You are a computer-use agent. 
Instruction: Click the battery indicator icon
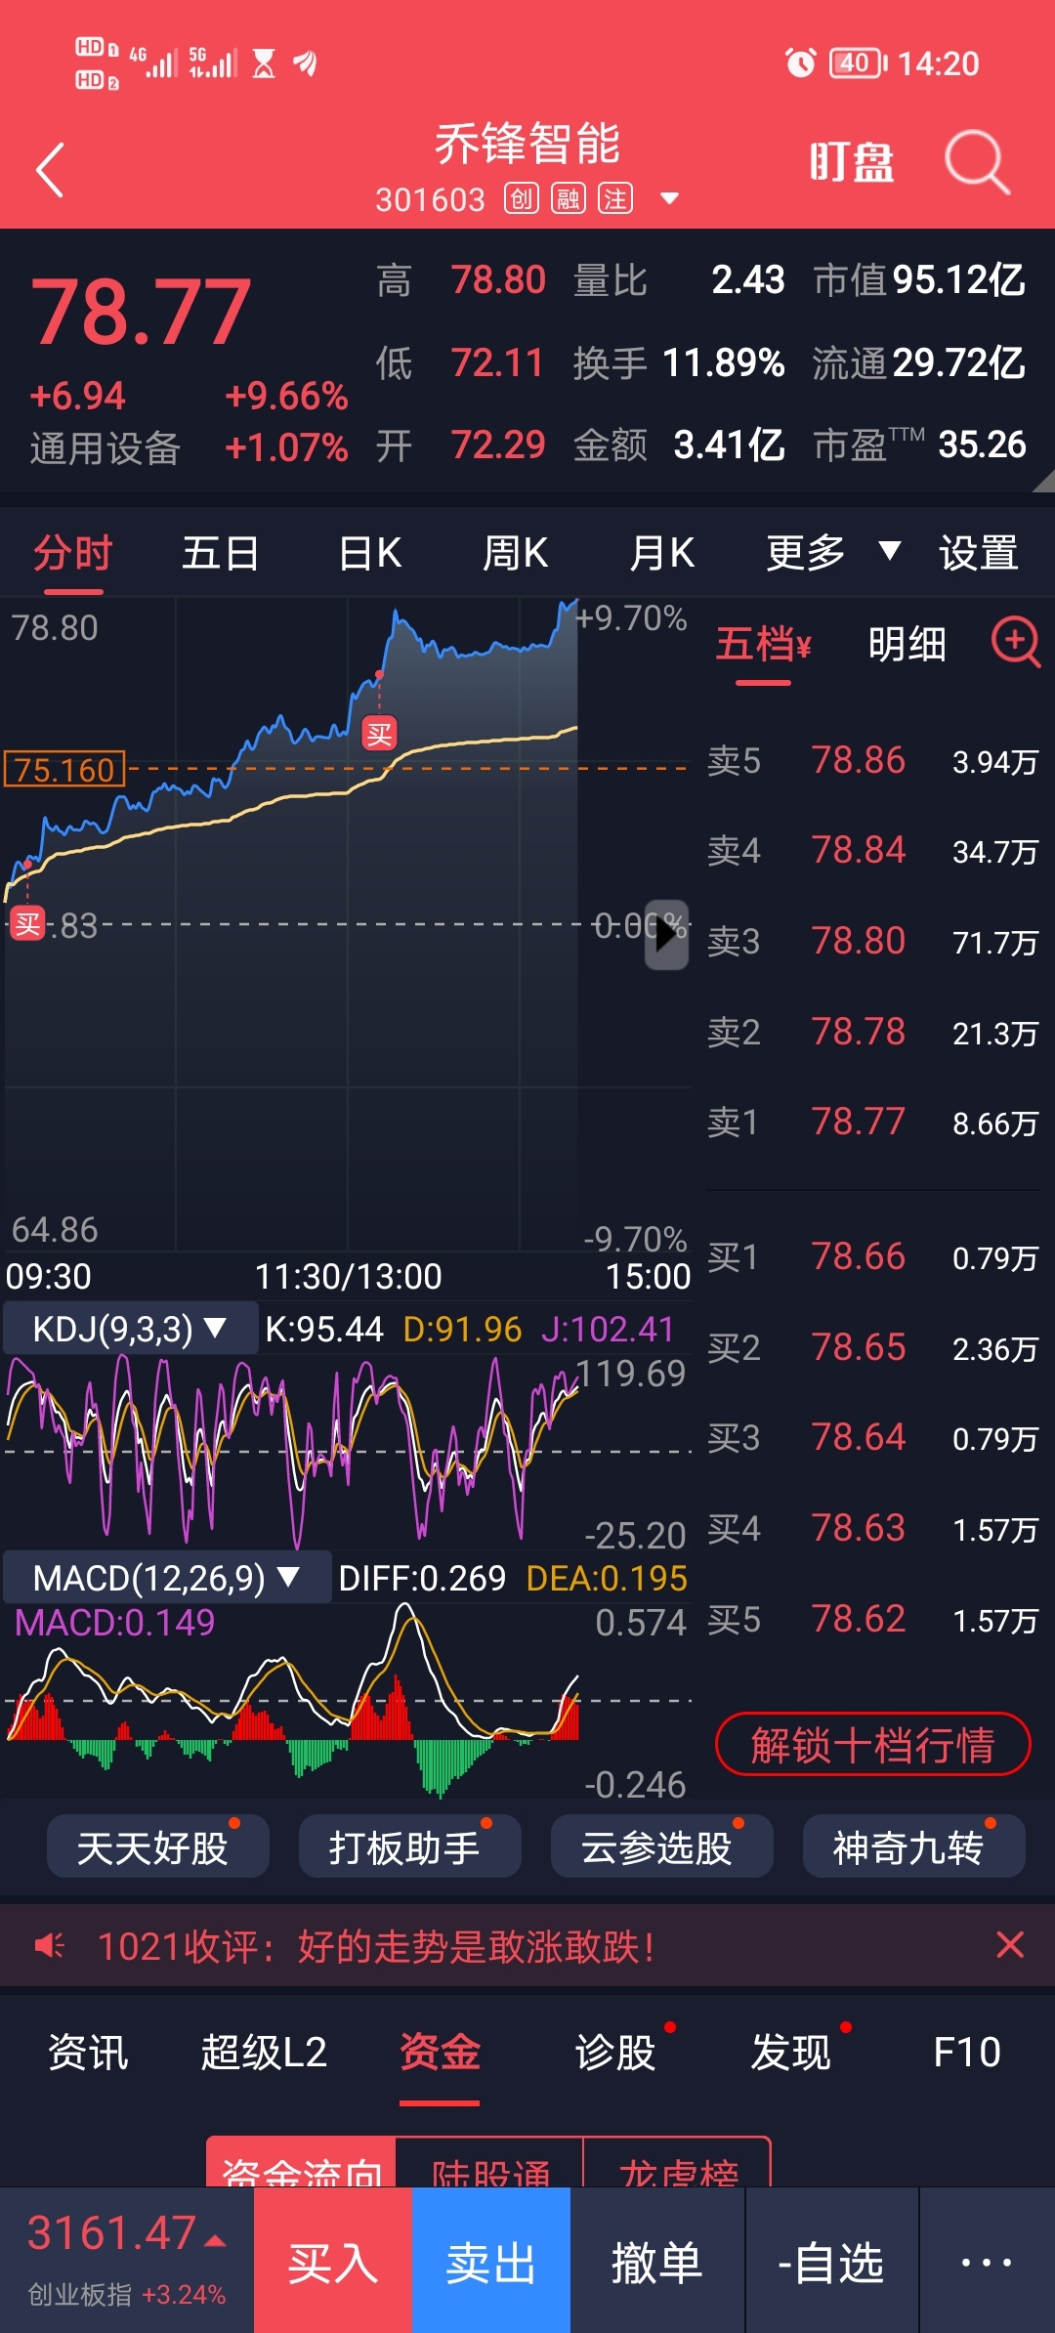(x=858, y=64)
